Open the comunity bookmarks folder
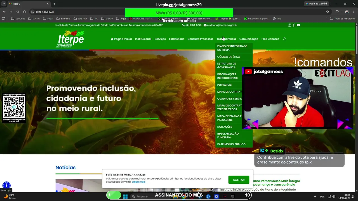Screen dimensions: 358x201 pyautogui.click(x=18, y=19)
